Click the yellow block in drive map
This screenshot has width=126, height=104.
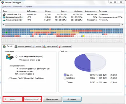pyautogui.click(x=84, y=36)
